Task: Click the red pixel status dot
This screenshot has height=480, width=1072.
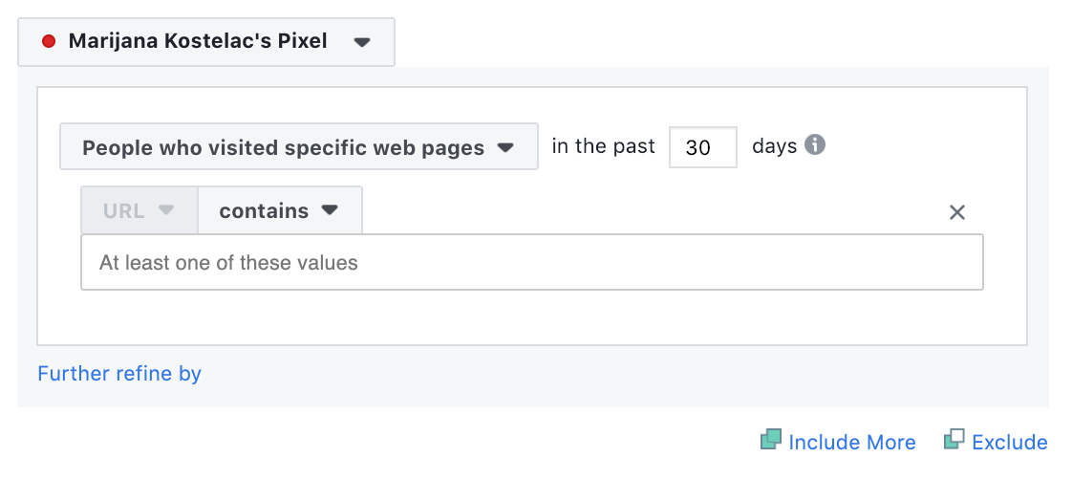Action: point(49,42)
